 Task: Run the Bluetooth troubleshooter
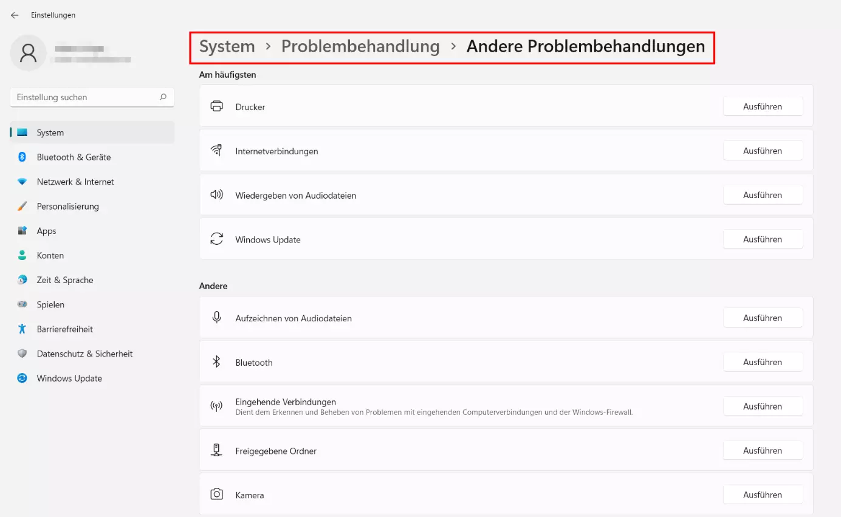pyautogui.click(x=763, y=362)
